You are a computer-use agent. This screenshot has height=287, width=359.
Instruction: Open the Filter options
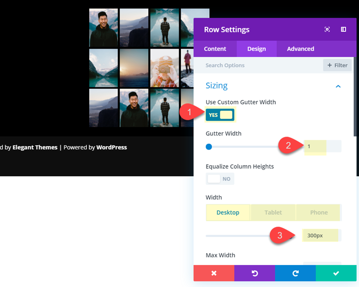tap(337, 65)
